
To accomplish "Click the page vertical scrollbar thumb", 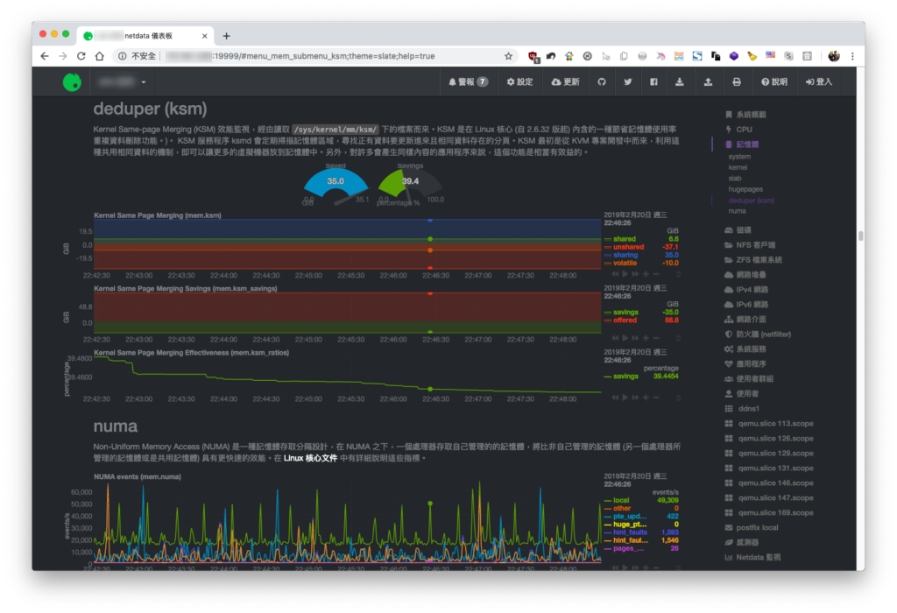I will [x=860, y=236].
